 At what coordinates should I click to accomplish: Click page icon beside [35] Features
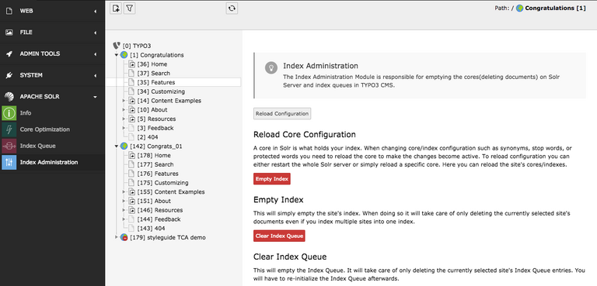(x=131, y=82)
